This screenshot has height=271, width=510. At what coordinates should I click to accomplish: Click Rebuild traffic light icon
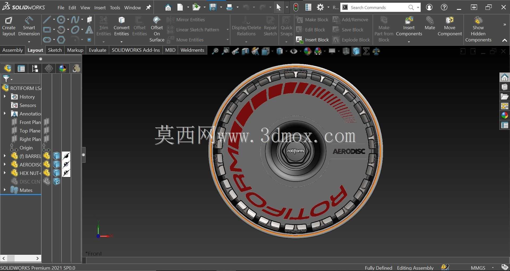pos(296,7)
